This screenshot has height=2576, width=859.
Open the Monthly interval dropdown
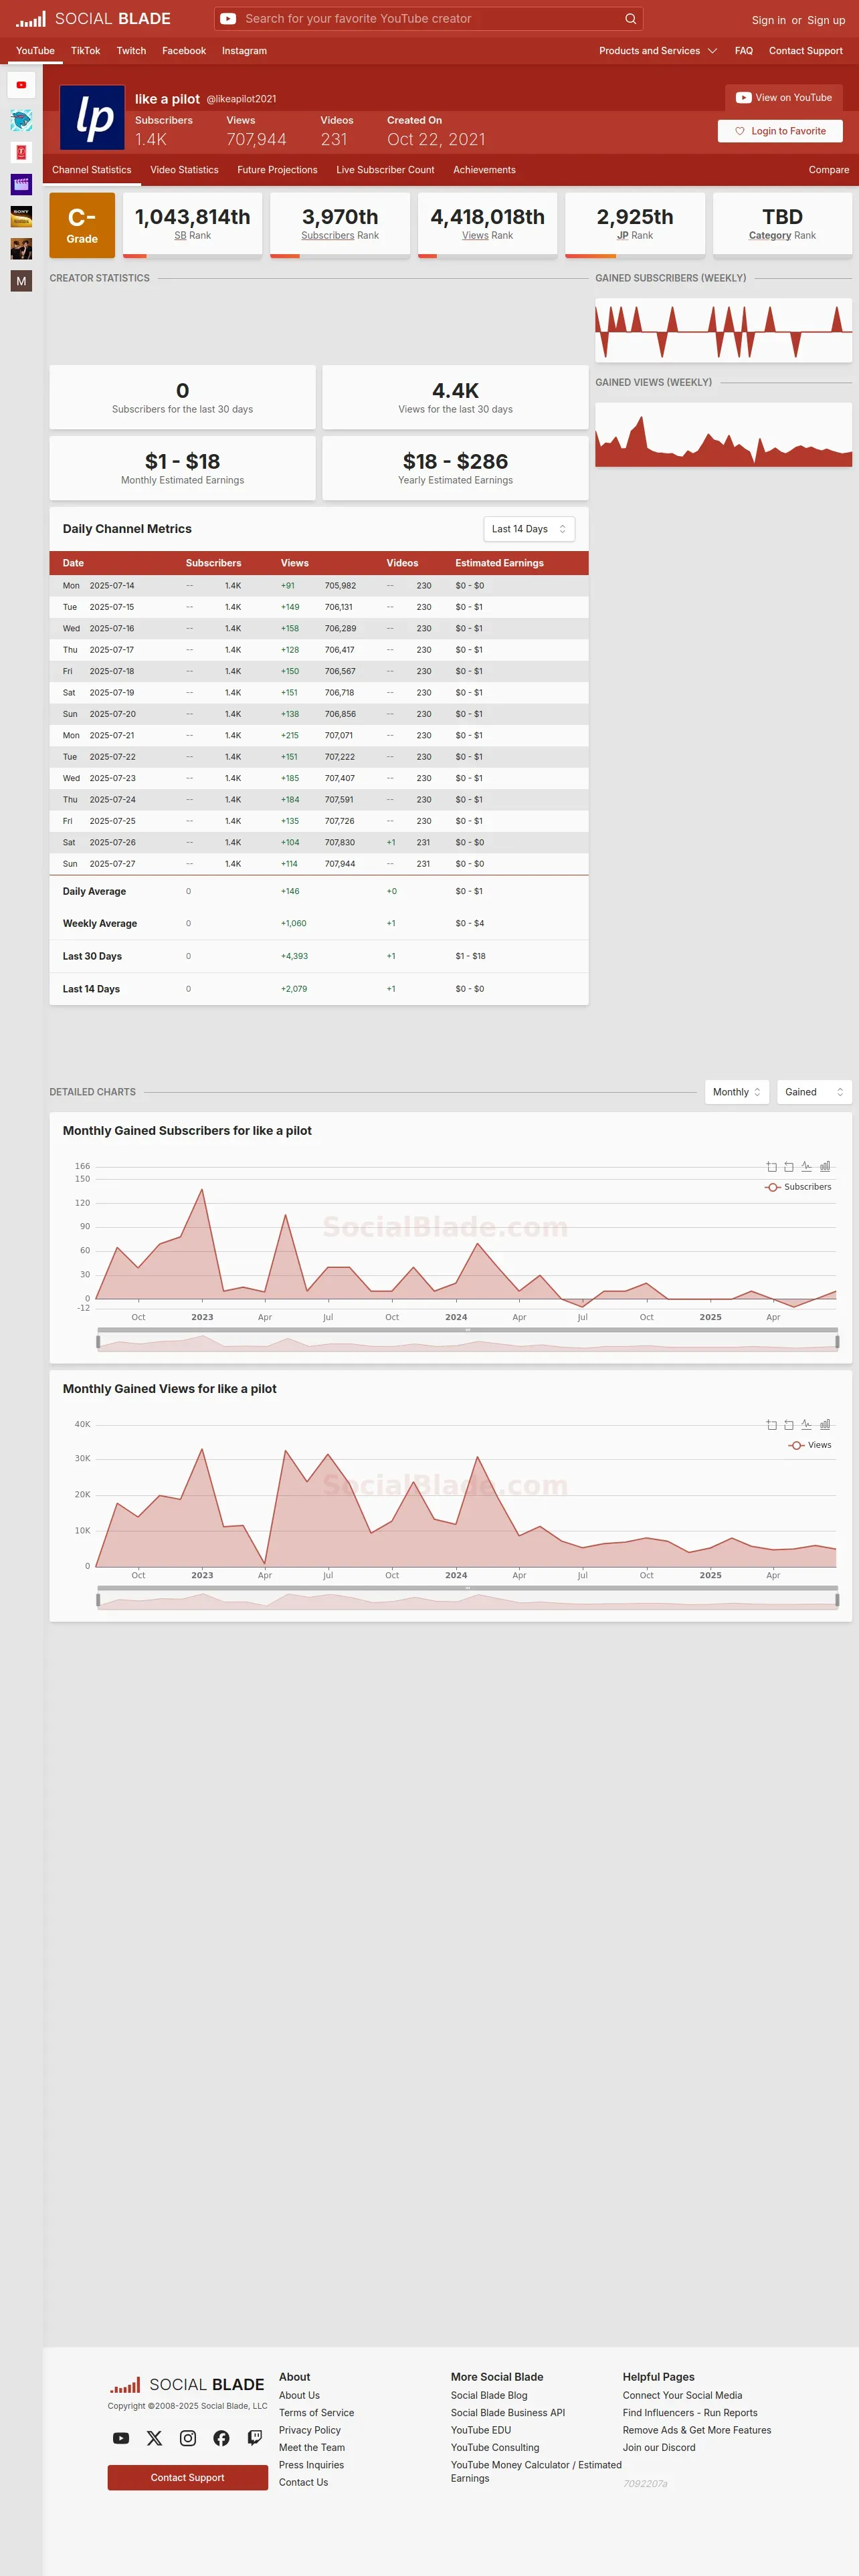pyautogui.click(x=737, y=1092)
